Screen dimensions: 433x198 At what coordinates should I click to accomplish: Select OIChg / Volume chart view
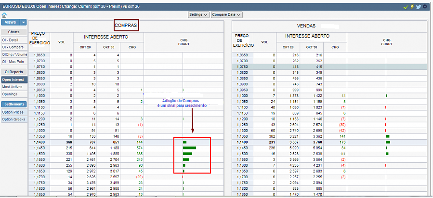(x=13, y=54)
